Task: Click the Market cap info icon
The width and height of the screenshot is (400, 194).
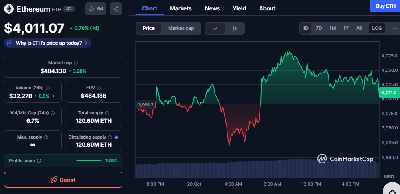Action: pos(76,63)
